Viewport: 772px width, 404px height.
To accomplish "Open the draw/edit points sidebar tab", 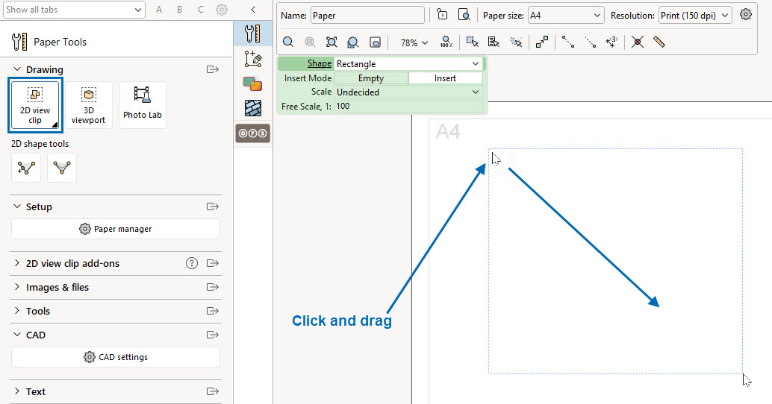I will [x=252, y=59].
